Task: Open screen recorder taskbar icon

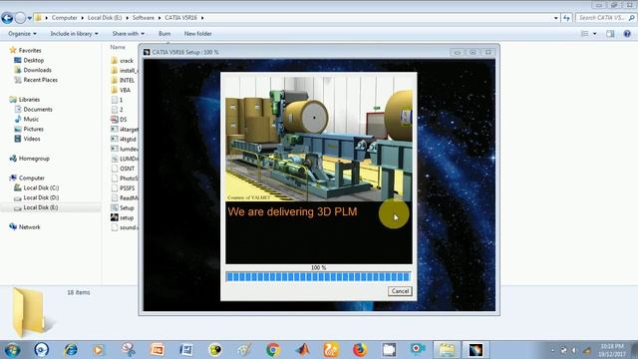Action: pos(417,350)
